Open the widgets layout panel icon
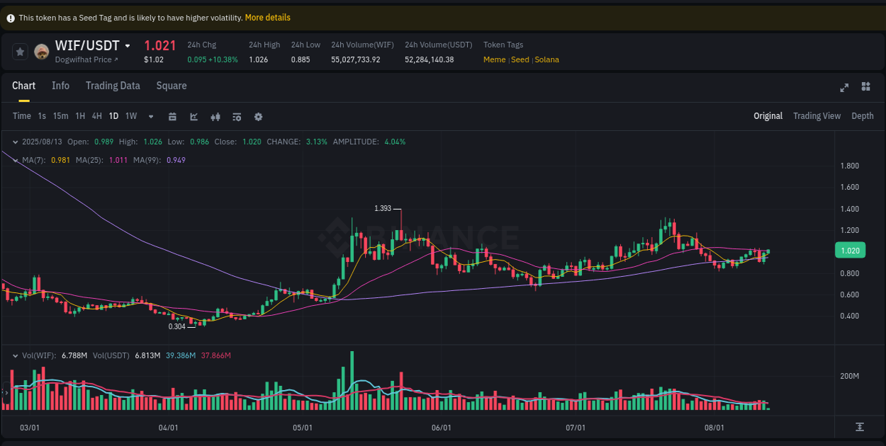886x446 pixels. (865, 86)
